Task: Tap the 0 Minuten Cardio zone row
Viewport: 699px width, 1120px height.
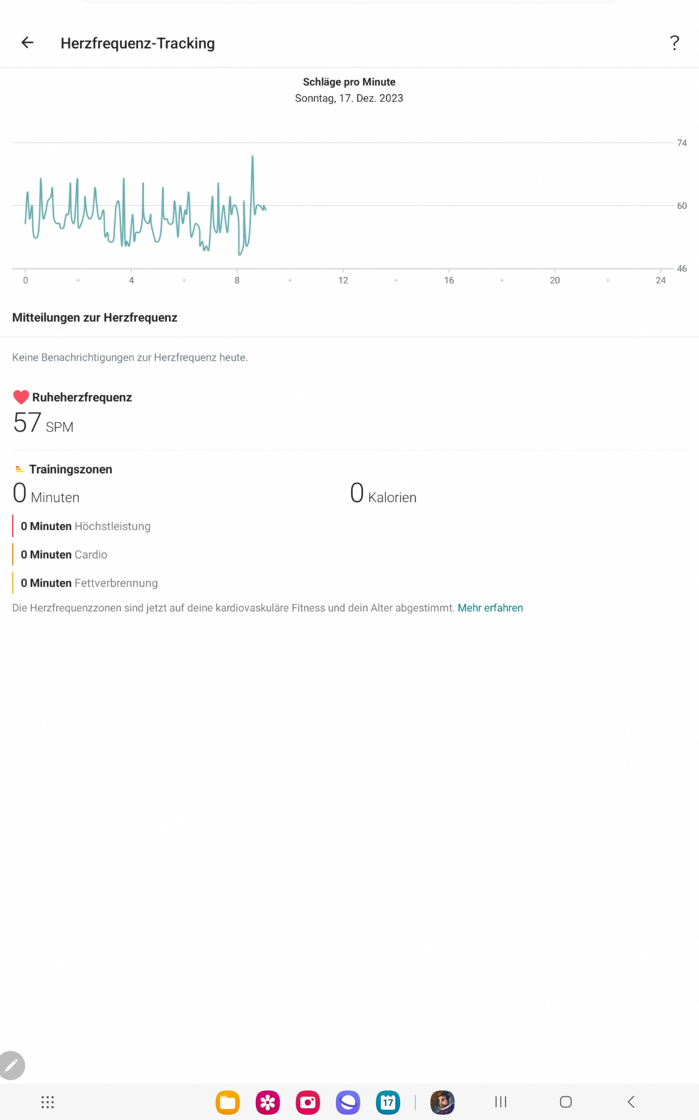Action: [x=64, y=554]
